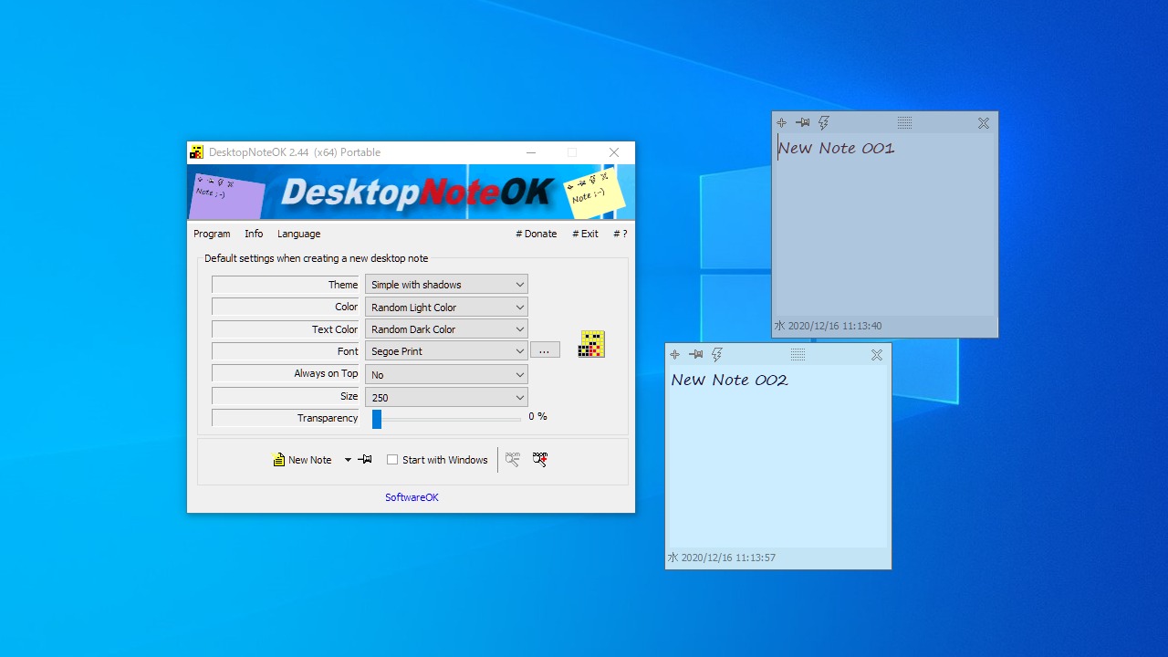Click the greyed-out zoom cursor icon
Screen dimensions: 1168x657
pyautogui.click(x=513, y=460)
